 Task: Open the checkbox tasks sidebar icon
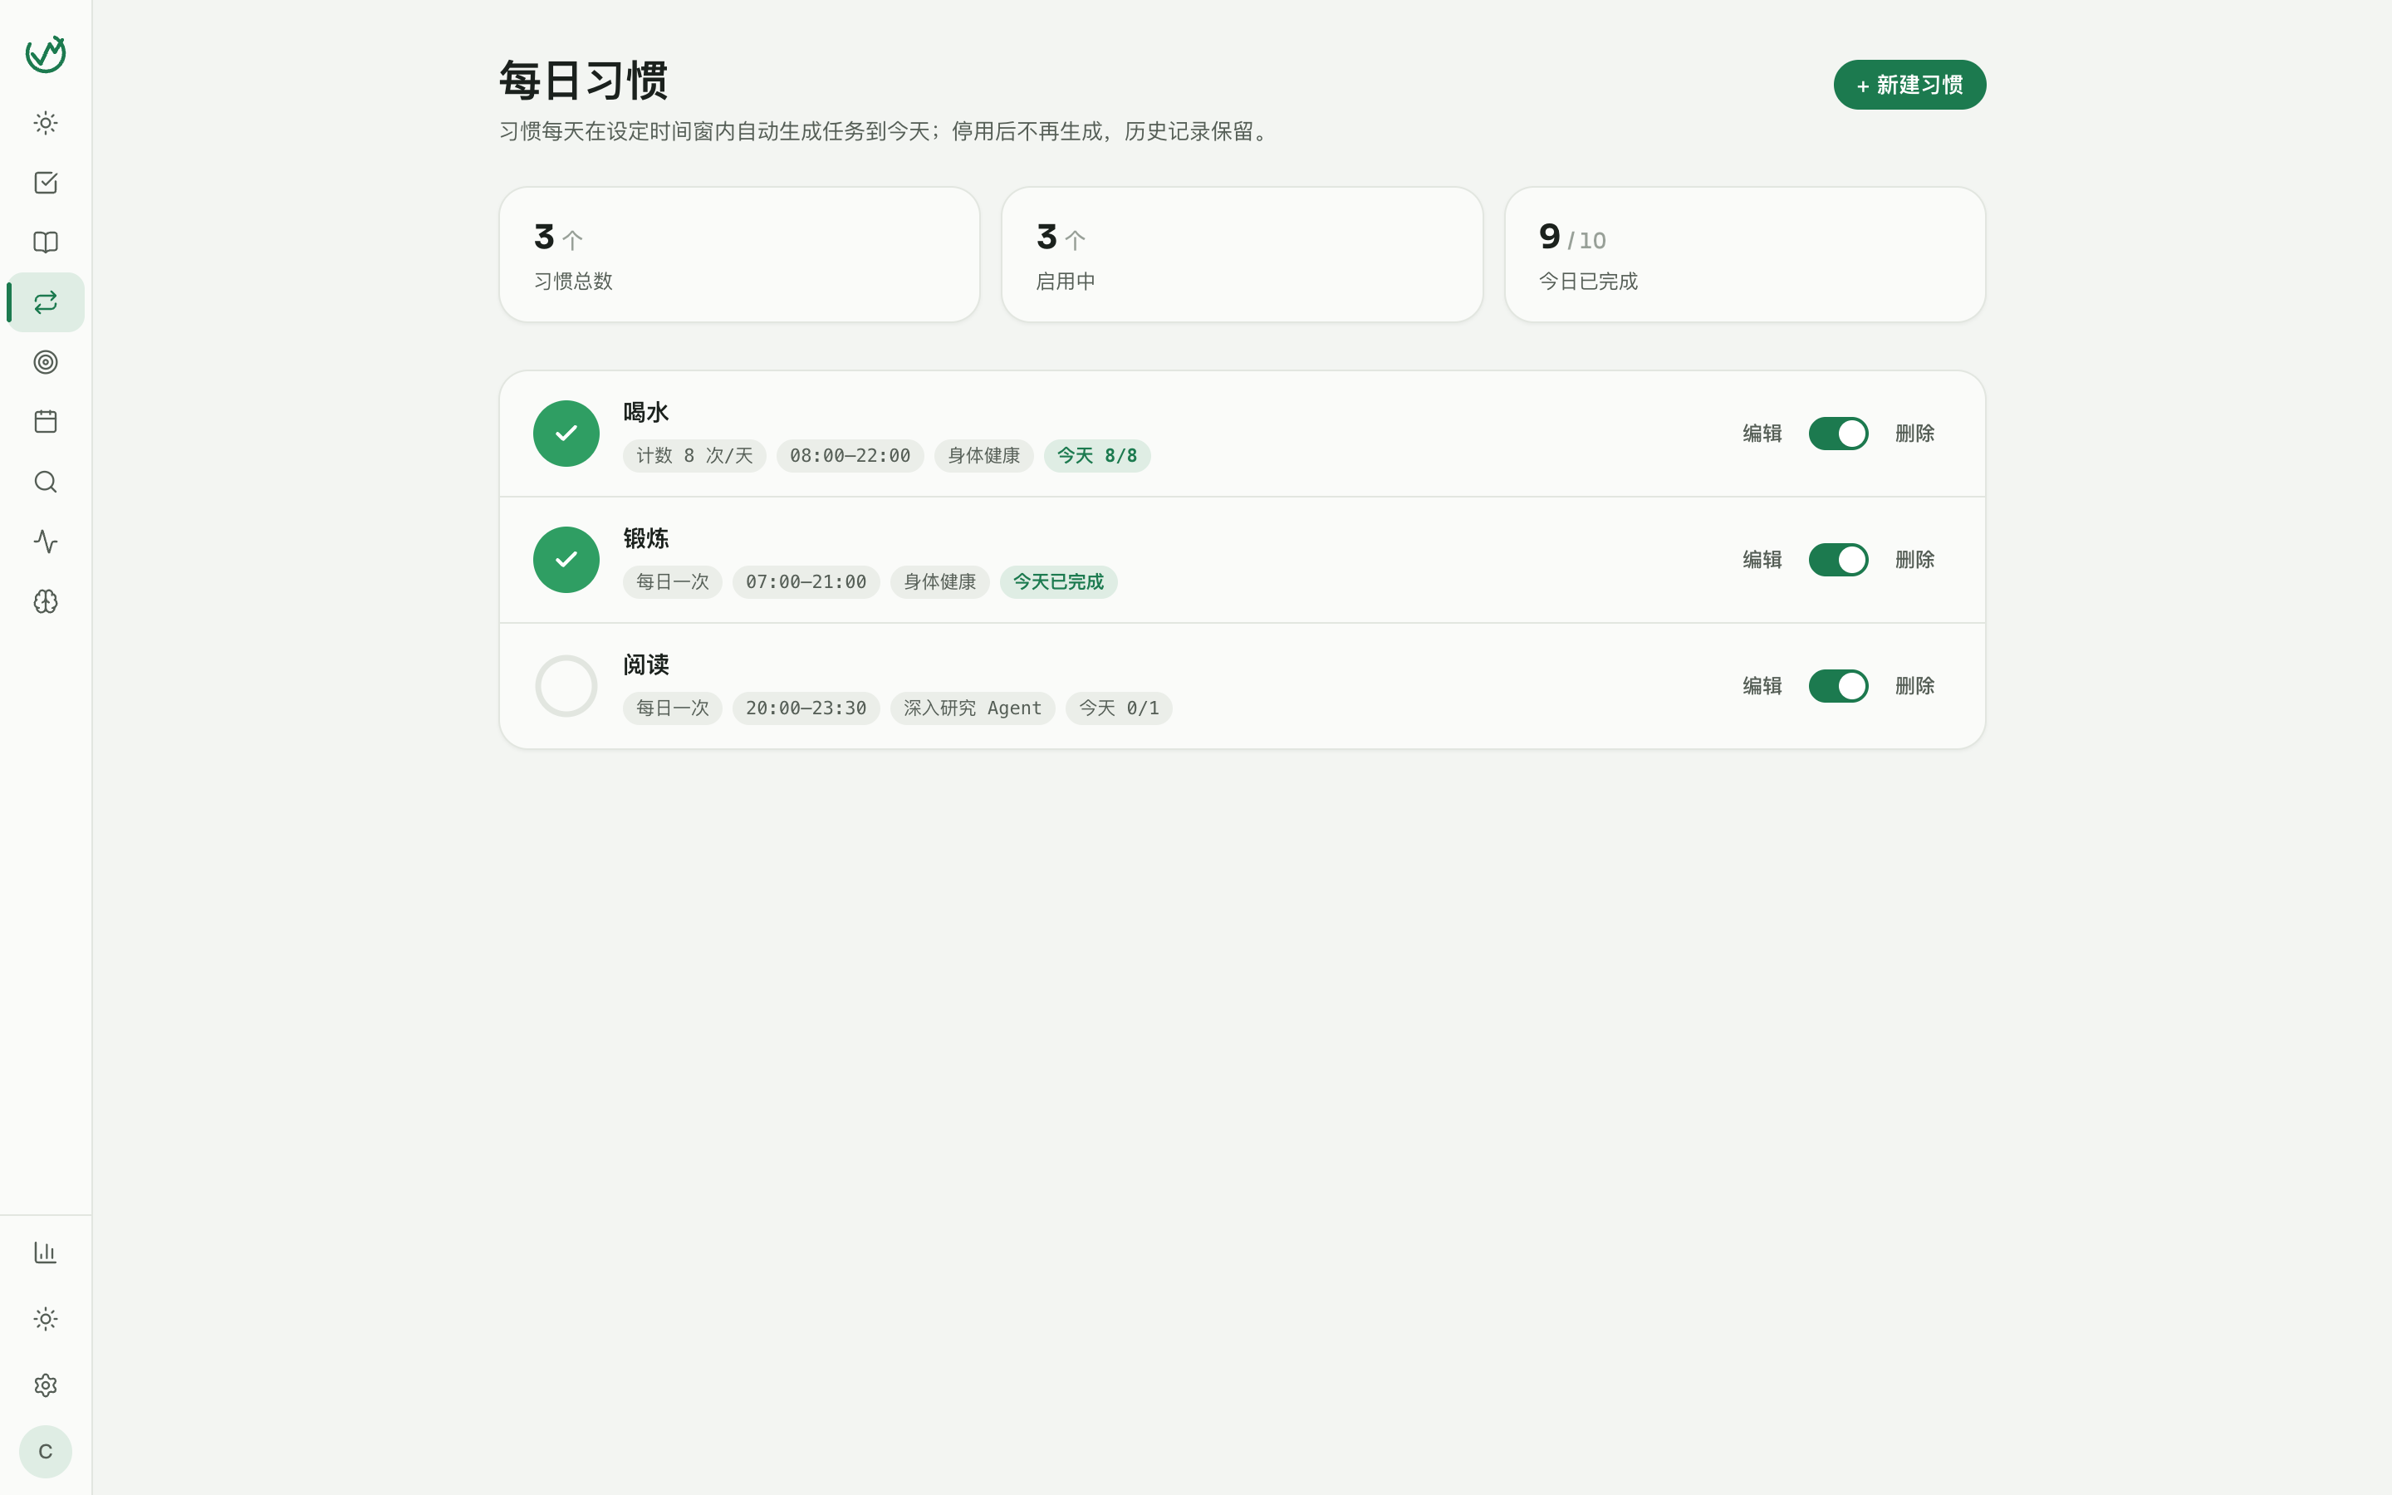(46, 183)
